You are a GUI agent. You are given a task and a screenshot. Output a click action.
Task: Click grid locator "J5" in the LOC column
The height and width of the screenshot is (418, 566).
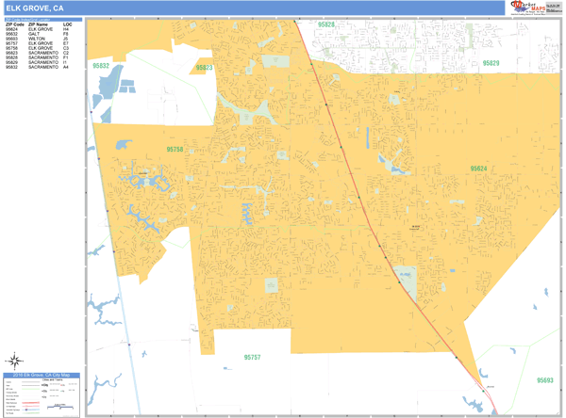(65, 39)
